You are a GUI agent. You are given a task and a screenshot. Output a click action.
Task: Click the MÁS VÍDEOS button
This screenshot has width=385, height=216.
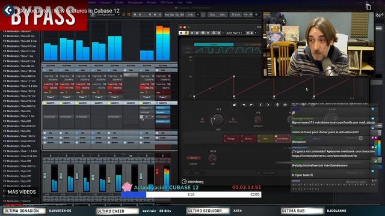(x=22, y=192)
